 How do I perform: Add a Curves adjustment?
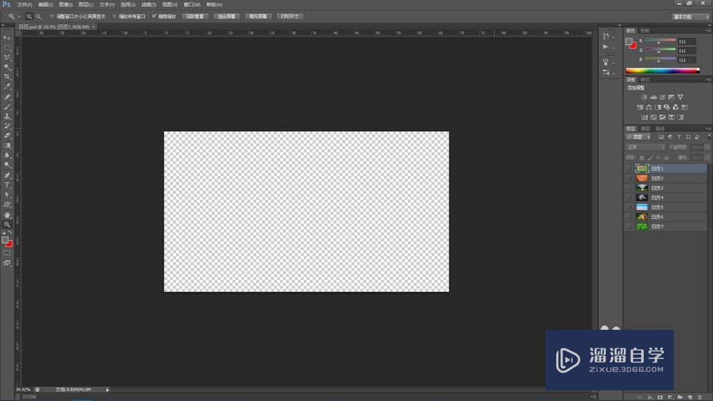(x=662, y=97)
